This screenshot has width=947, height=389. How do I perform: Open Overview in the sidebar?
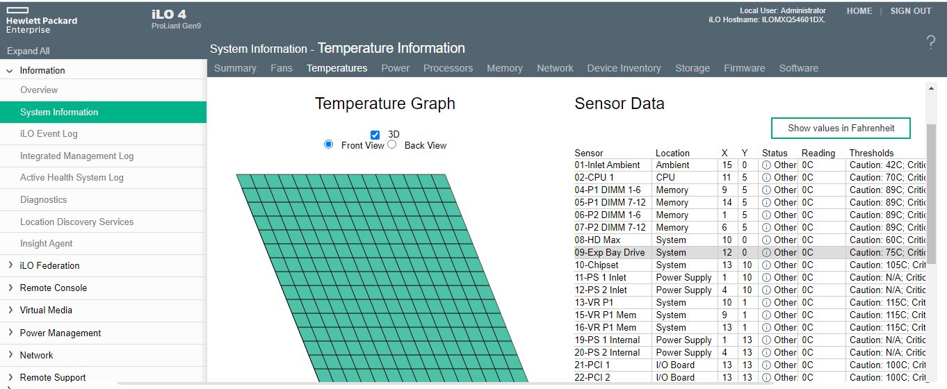[103, 90]
